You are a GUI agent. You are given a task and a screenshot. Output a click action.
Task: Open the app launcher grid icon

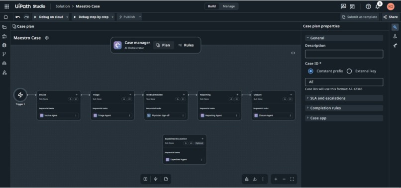click(6, 6)
